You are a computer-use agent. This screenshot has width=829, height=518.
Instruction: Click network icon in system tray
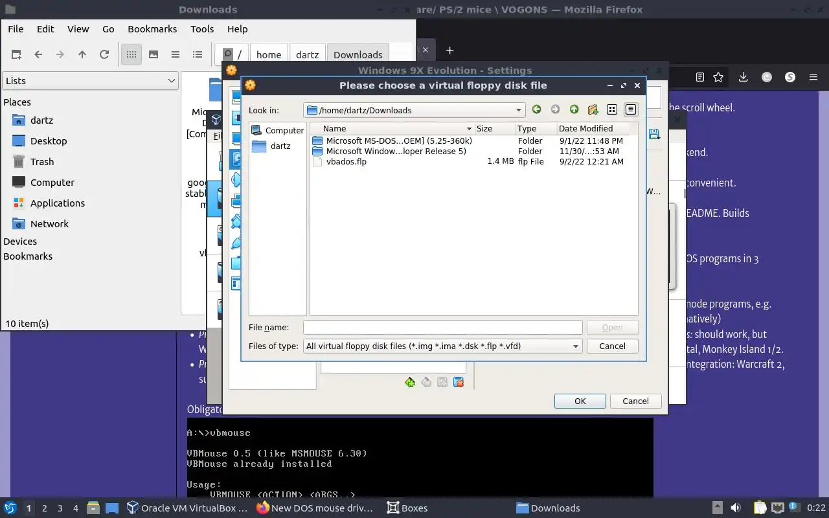(777, 508)
